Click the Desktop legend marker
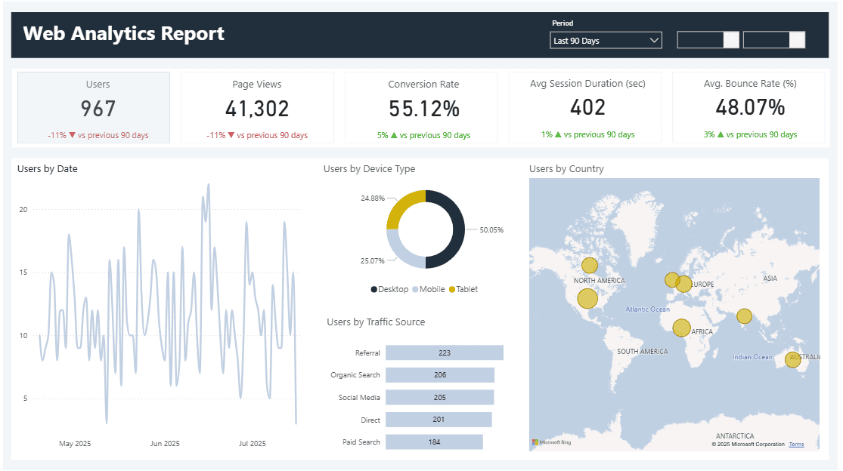The image size is (843, 471). (x=374, y=290)
